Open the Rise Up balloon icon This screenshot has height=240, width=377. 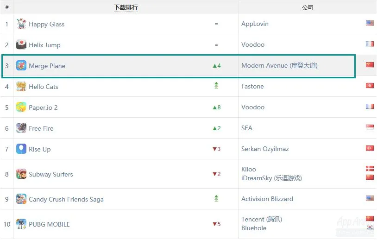pyautogui.click(x=21, y=149)
